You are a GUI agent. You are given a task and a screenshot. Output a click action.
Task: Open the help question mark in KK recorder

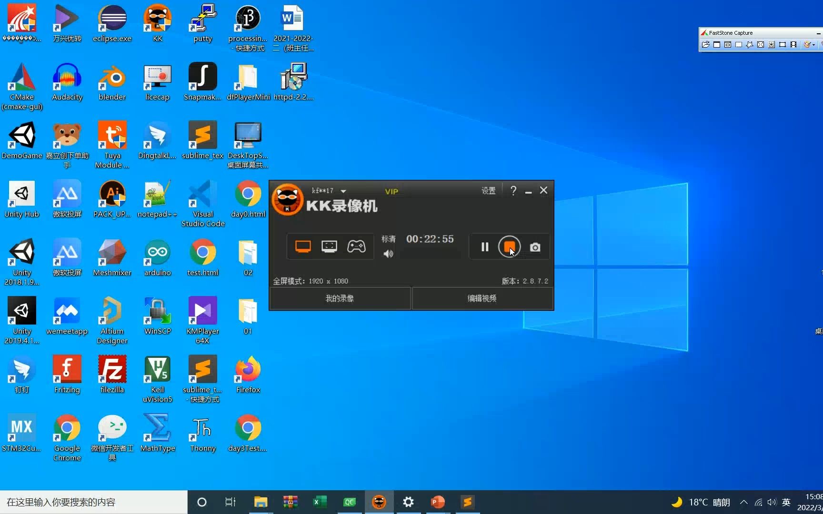coord(513,191)
